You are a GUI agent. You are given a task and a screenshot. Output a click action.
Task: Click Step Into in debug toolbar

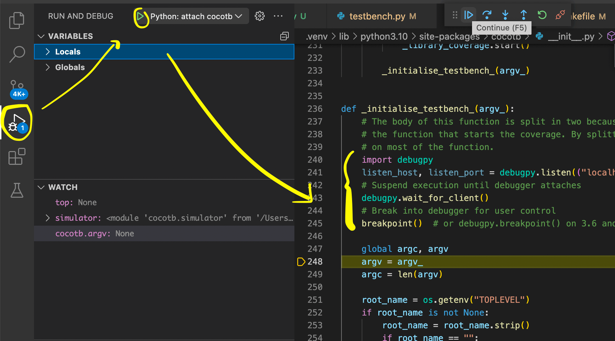pyautogui.click(x=505, y=15)
